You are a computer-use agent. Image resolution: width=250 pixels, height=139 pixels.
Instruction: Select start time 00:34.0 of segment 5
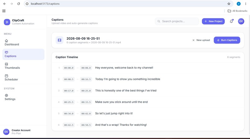69,114
